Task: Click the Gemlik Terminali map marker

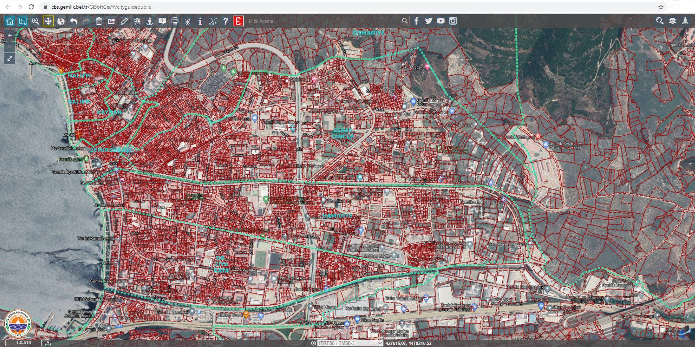Action: tap(192, 311)
